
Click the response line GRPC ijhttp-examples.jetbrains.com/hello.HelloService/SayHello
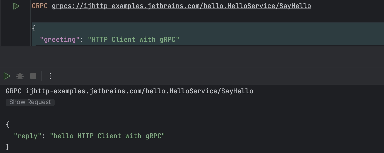pyautogui.click(x=130, y=91)
